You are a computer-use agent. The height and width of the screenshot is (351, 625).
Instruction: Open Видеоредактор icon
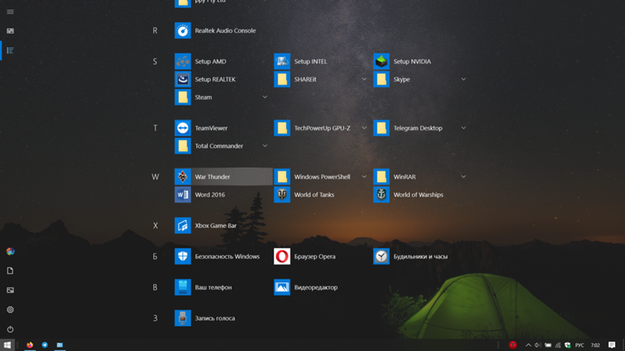pos(282,287)
